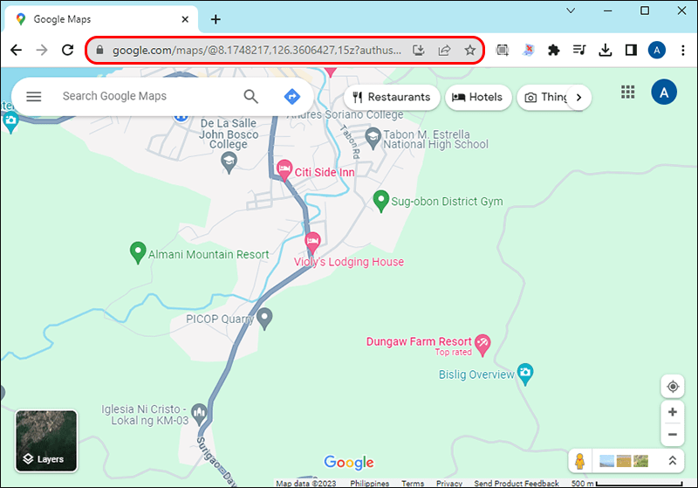Select the Almani Mountain Resort marker

(138, 252)
